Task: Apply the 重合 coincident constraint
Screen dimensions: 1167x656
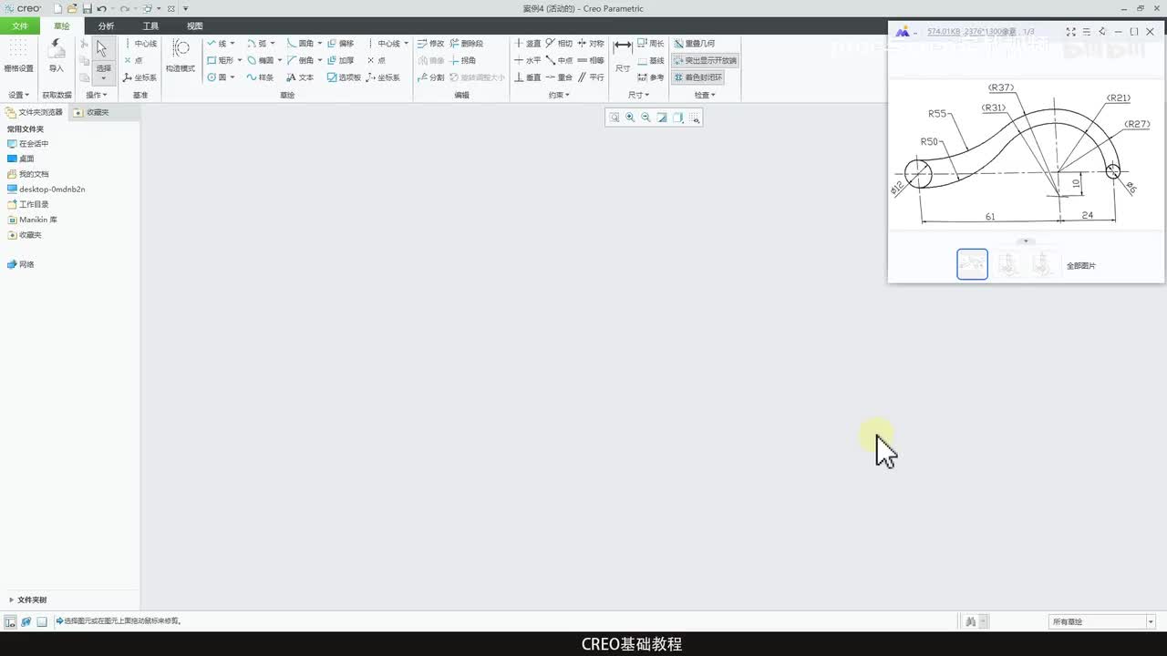Action: (559, 77)
